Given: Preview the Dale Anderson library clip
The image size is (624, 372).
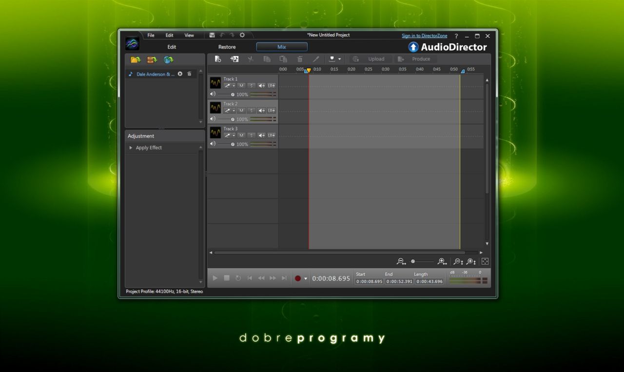Looking at the screenshot, I should 180,74.
